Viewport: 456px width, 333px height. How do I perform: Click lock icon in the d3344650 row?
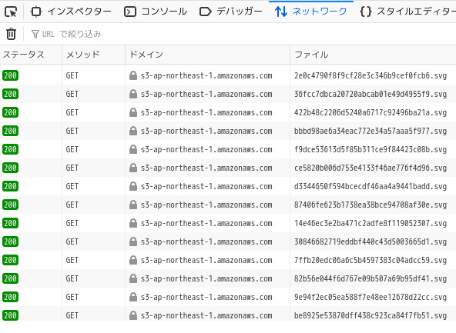click(x=133, y=186)
